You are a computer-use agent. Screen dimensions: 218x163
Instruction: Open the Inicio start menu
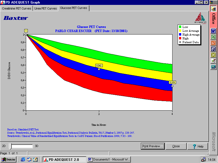tap(8, 159)
